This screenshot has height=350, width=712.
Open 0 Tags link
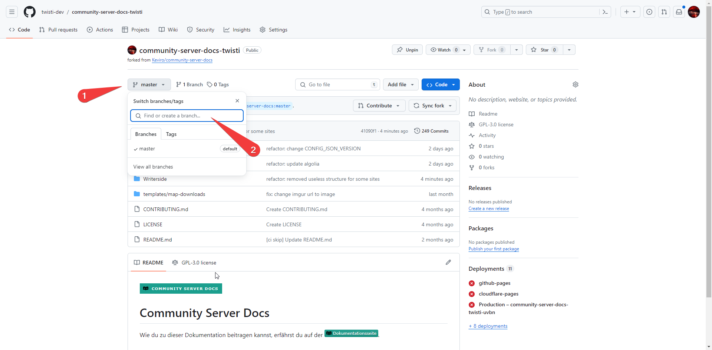[x=218, y=84]
